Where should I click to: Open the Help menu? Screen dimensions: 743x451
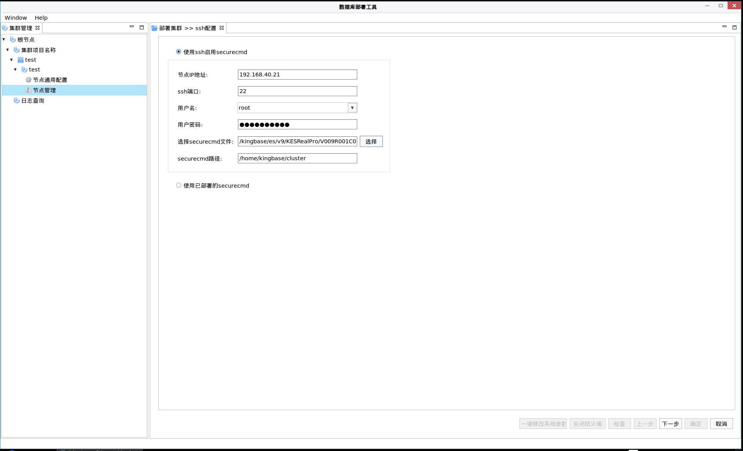[x=41, y=18]
